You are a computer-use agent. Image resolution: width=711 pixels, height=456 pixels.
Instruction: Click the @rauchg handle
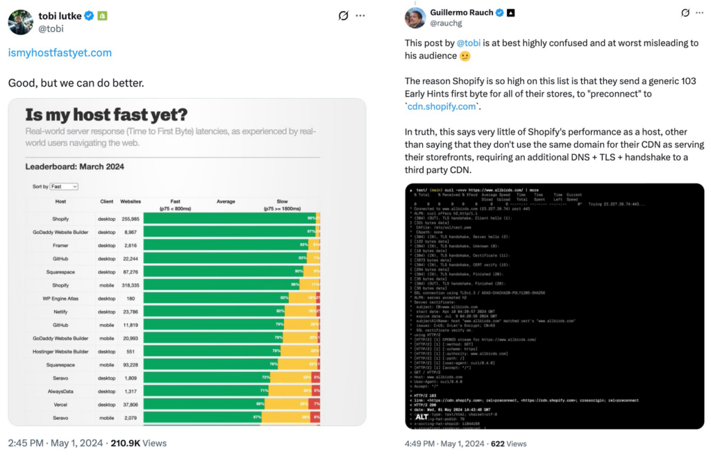coord(444,24)
